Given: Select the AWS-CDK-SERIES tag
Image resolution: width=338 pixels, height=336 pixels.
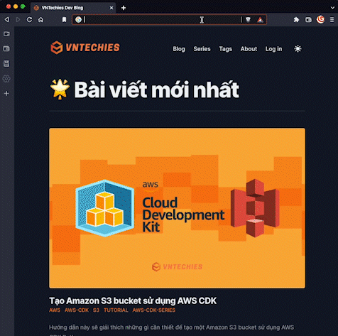Looking at the screenshot, I should [154, 310].
